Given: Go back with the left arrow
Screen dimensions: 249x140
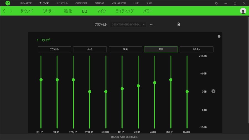Looking at the screenshot, I should [x=4, y=11].
